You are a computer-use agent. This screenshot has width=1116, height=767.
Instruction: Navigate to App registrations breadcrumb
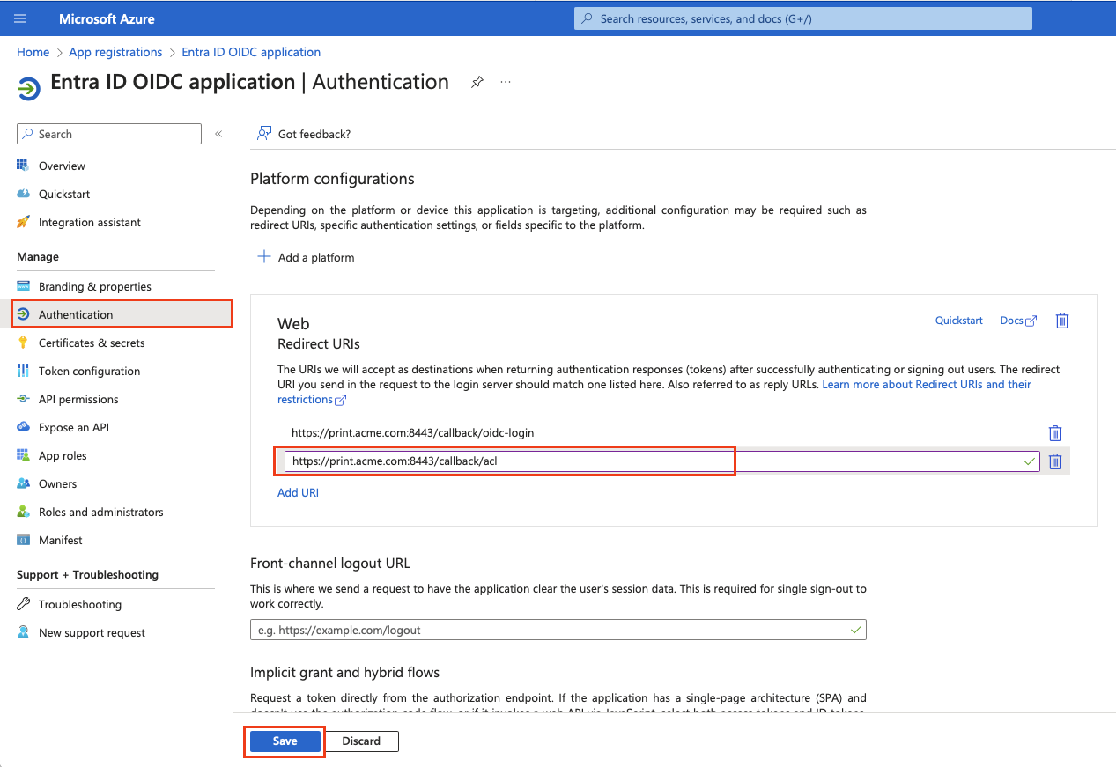(x=115, y=52)
